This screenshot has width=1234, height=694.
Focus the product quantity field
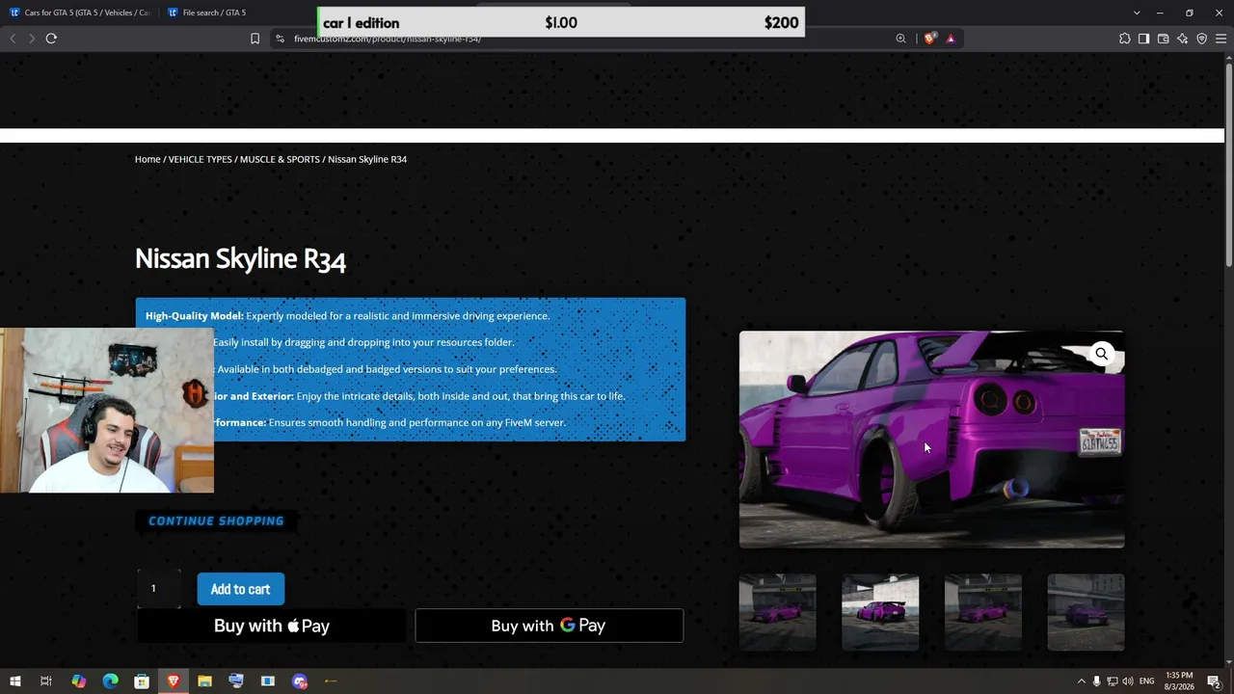[x=158, y=589]
